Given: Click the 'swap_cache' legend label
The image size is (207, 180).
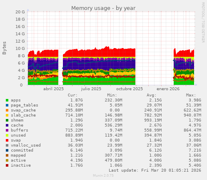Looking at the screenshot, I should coord(23,110).
